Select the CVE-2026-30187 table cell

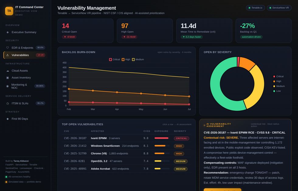pyautogui.click(x=75, y=138)
